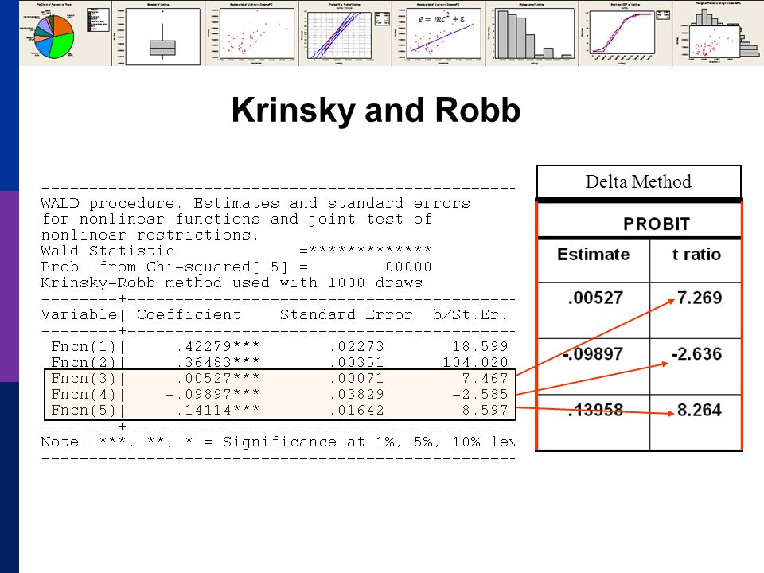Screen dimensions: 764x573
Task: Click the Krinsky-Robb method used line
Action: coord(232,283)
